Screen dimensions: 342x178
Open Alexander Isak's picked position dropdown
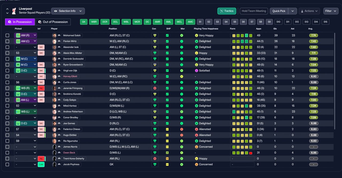click(26, 47)
